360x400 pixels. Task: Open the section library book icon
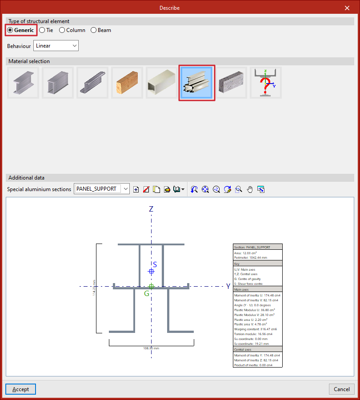pos(176,189)
